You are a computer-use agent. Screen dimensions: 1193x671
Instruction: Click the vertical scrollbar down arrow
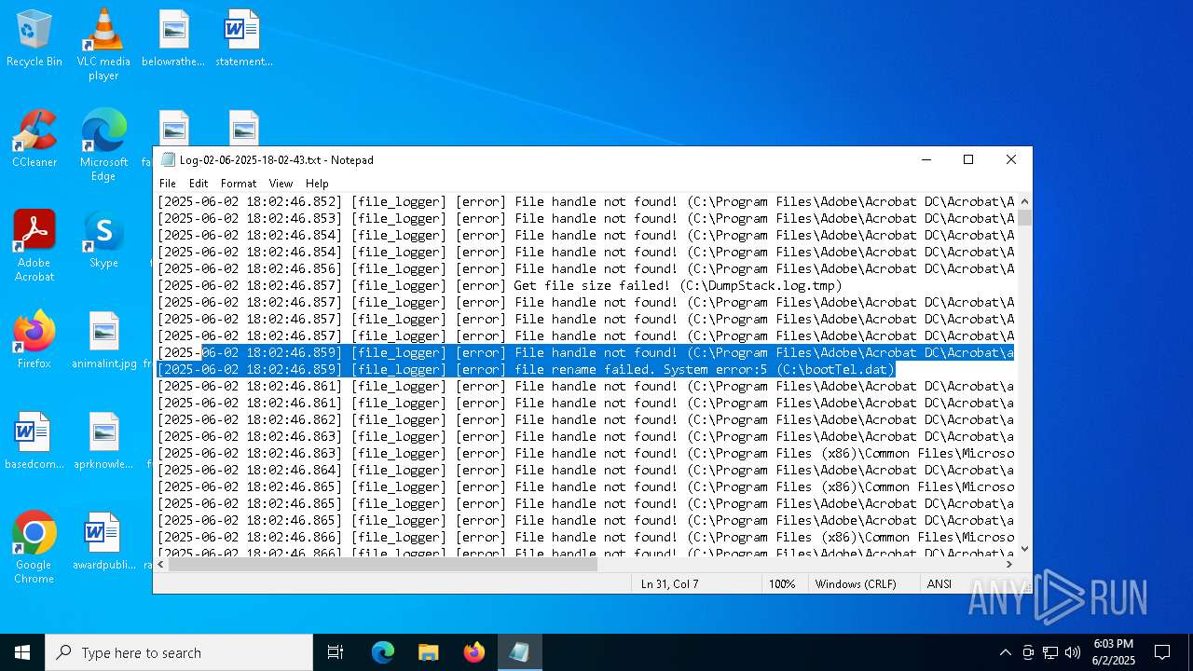(x=1024, y=549)
